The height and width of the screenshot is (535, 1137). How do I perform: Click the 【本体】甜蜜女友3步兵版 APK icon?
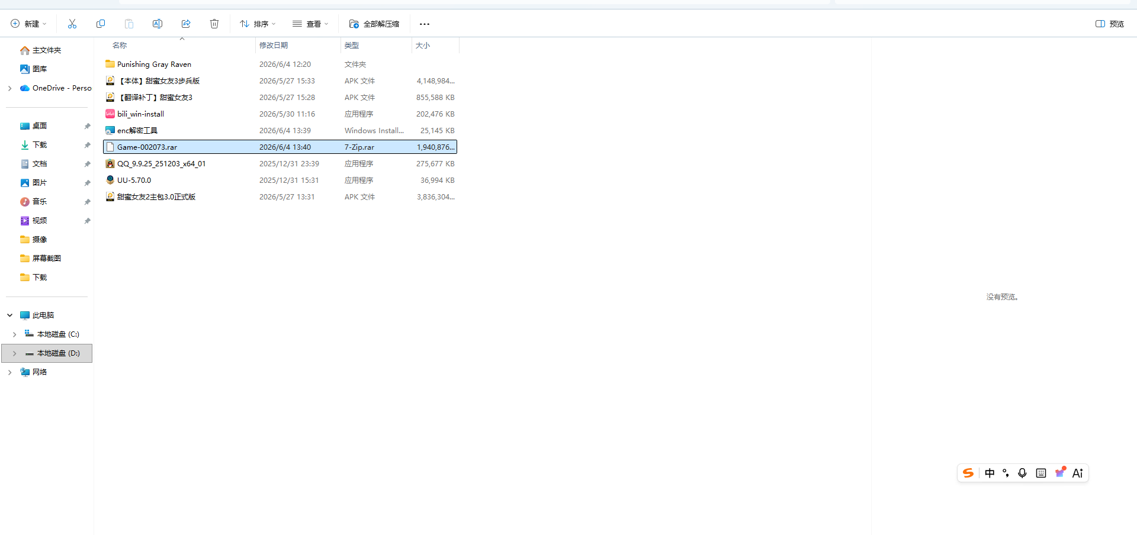(x=110, y=80)
